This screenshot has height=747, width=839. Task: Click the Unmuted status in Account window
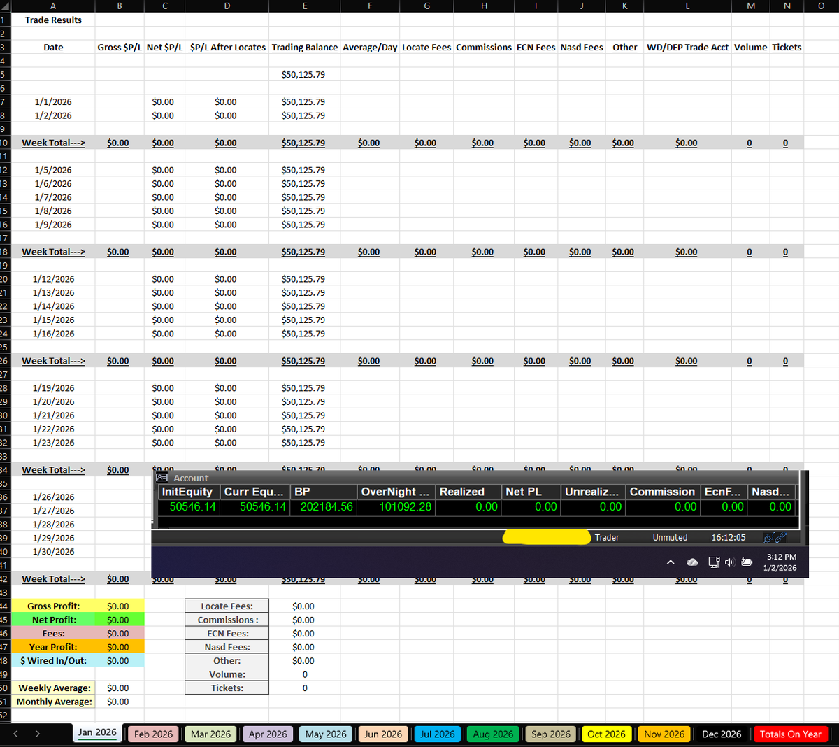pos(670,538)
